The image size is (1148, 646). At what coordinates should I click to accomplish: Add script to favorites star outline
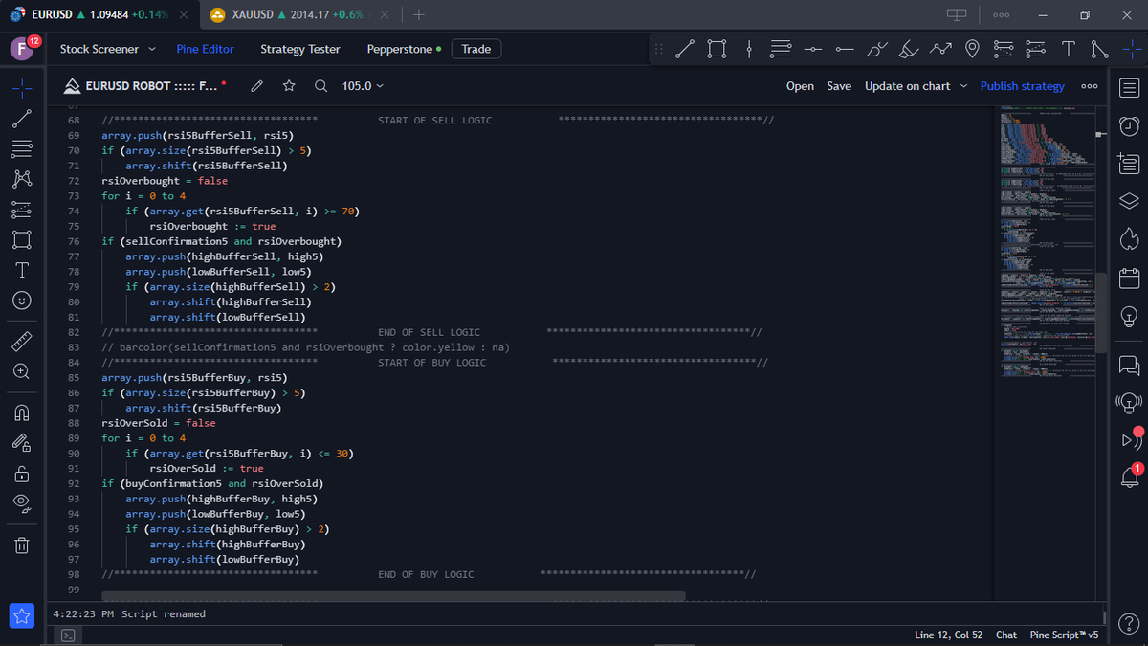pyautogui.click(x=289, y=86)
